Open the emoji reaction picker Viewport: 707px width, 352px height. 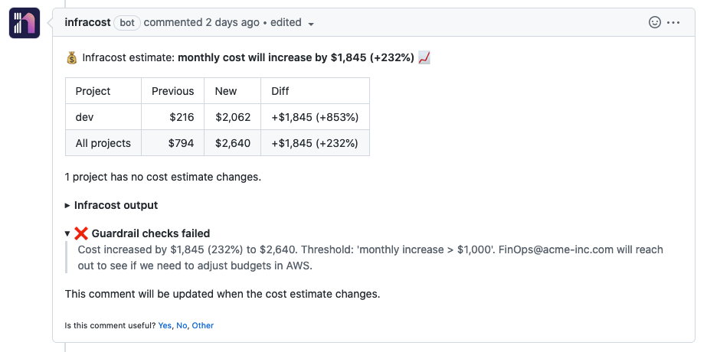655,22
